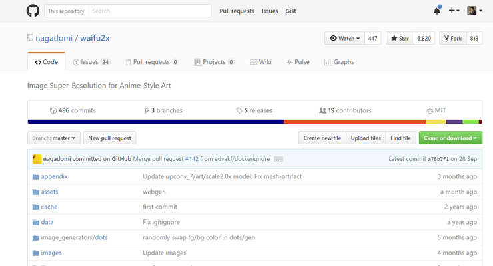
Task: Open latest commit hash a78b7f1
Action: click(x=438, y=159)
